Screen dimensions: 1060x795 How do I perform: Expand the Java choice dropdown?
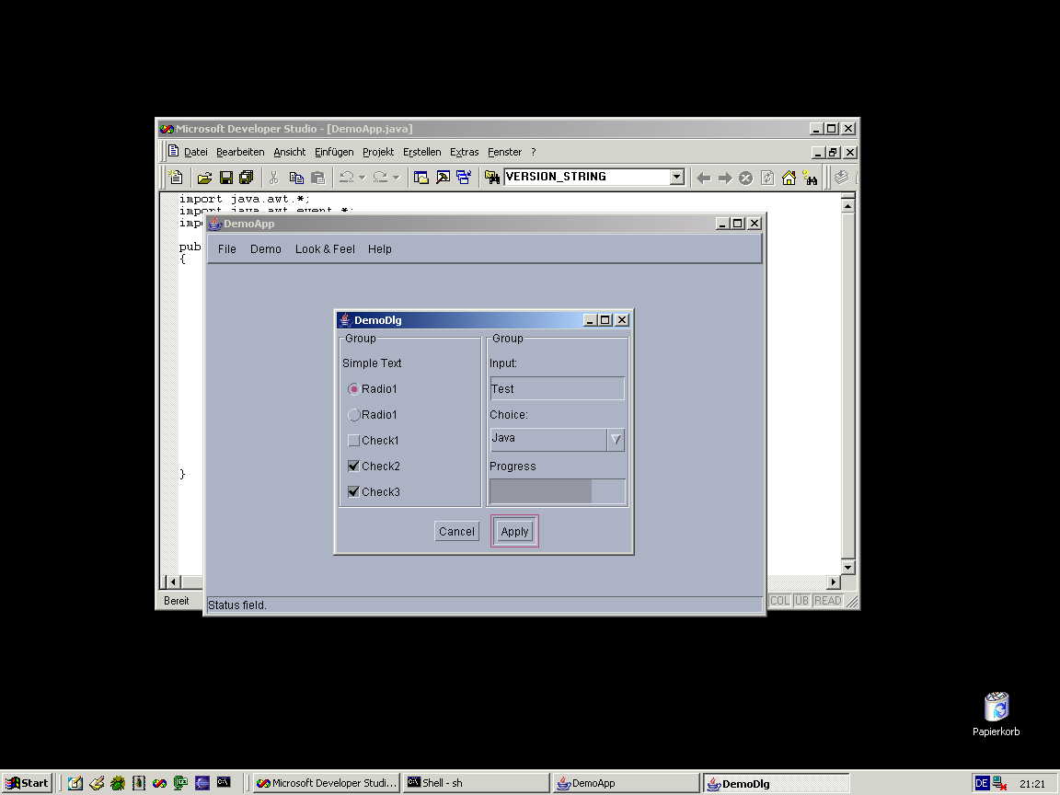(616, 440)
